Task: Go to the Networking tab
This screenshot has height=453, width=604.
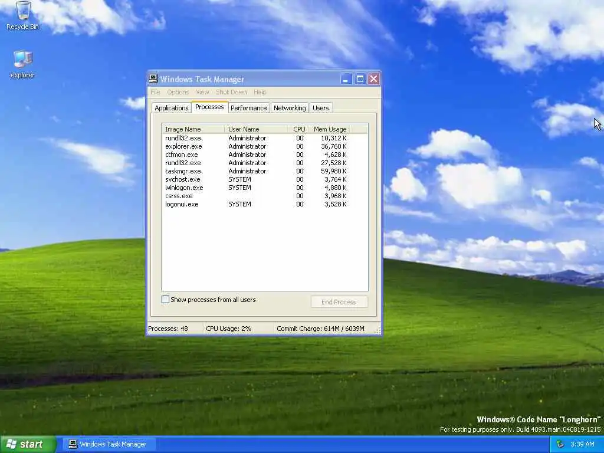Action: (290, 108)
